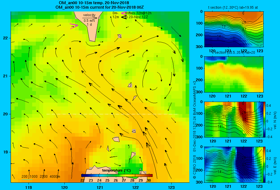Click the '14' isotherm label in the temperature section

click(219, 36)
